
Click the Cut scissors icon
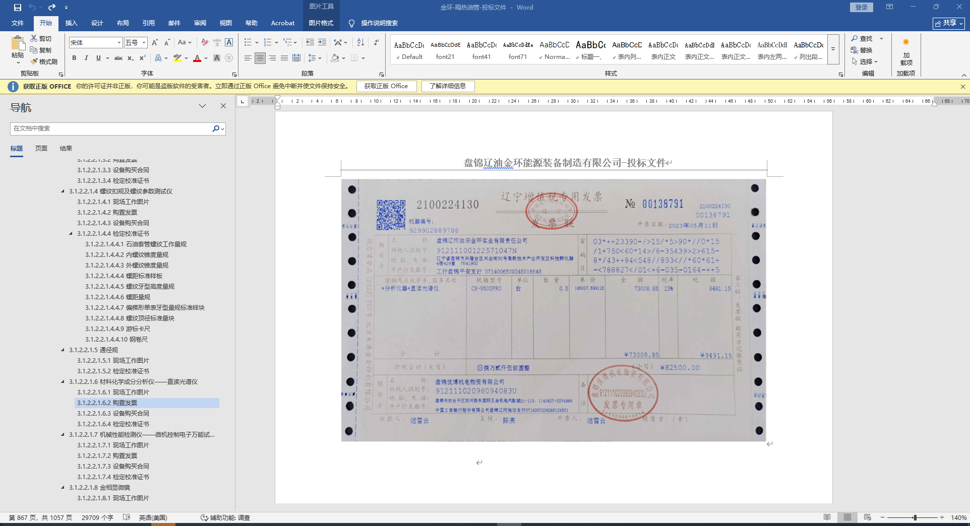(34, 38)
